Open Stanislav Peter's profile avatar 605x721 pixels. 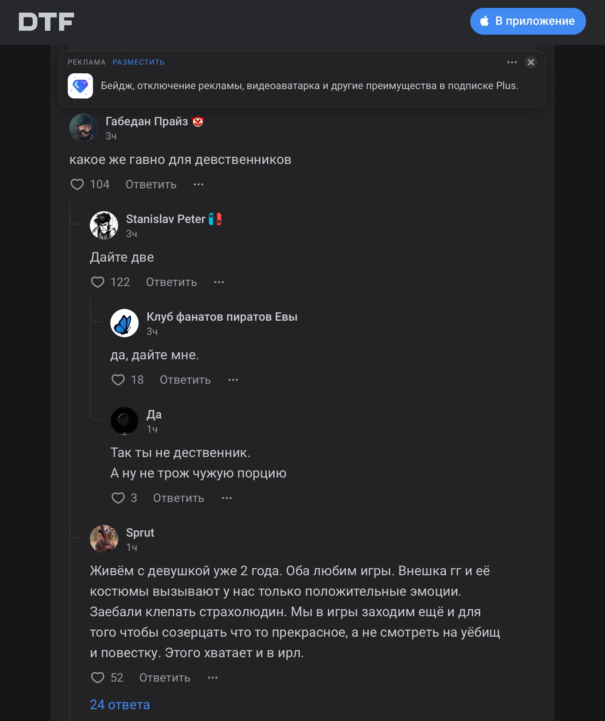point(104,225)
